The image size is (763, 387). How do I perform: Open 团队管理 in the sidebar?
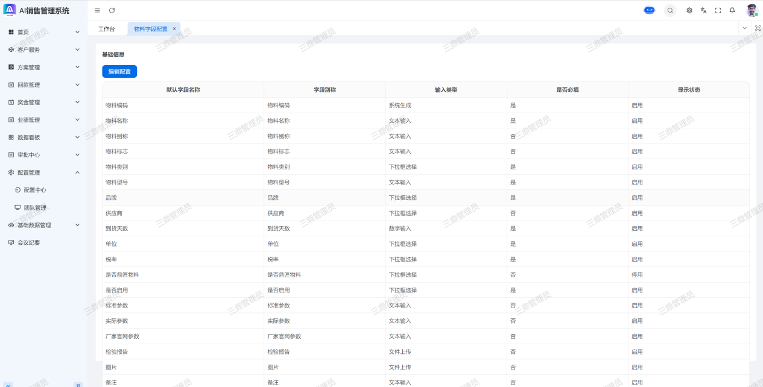(x=35, y=208)
